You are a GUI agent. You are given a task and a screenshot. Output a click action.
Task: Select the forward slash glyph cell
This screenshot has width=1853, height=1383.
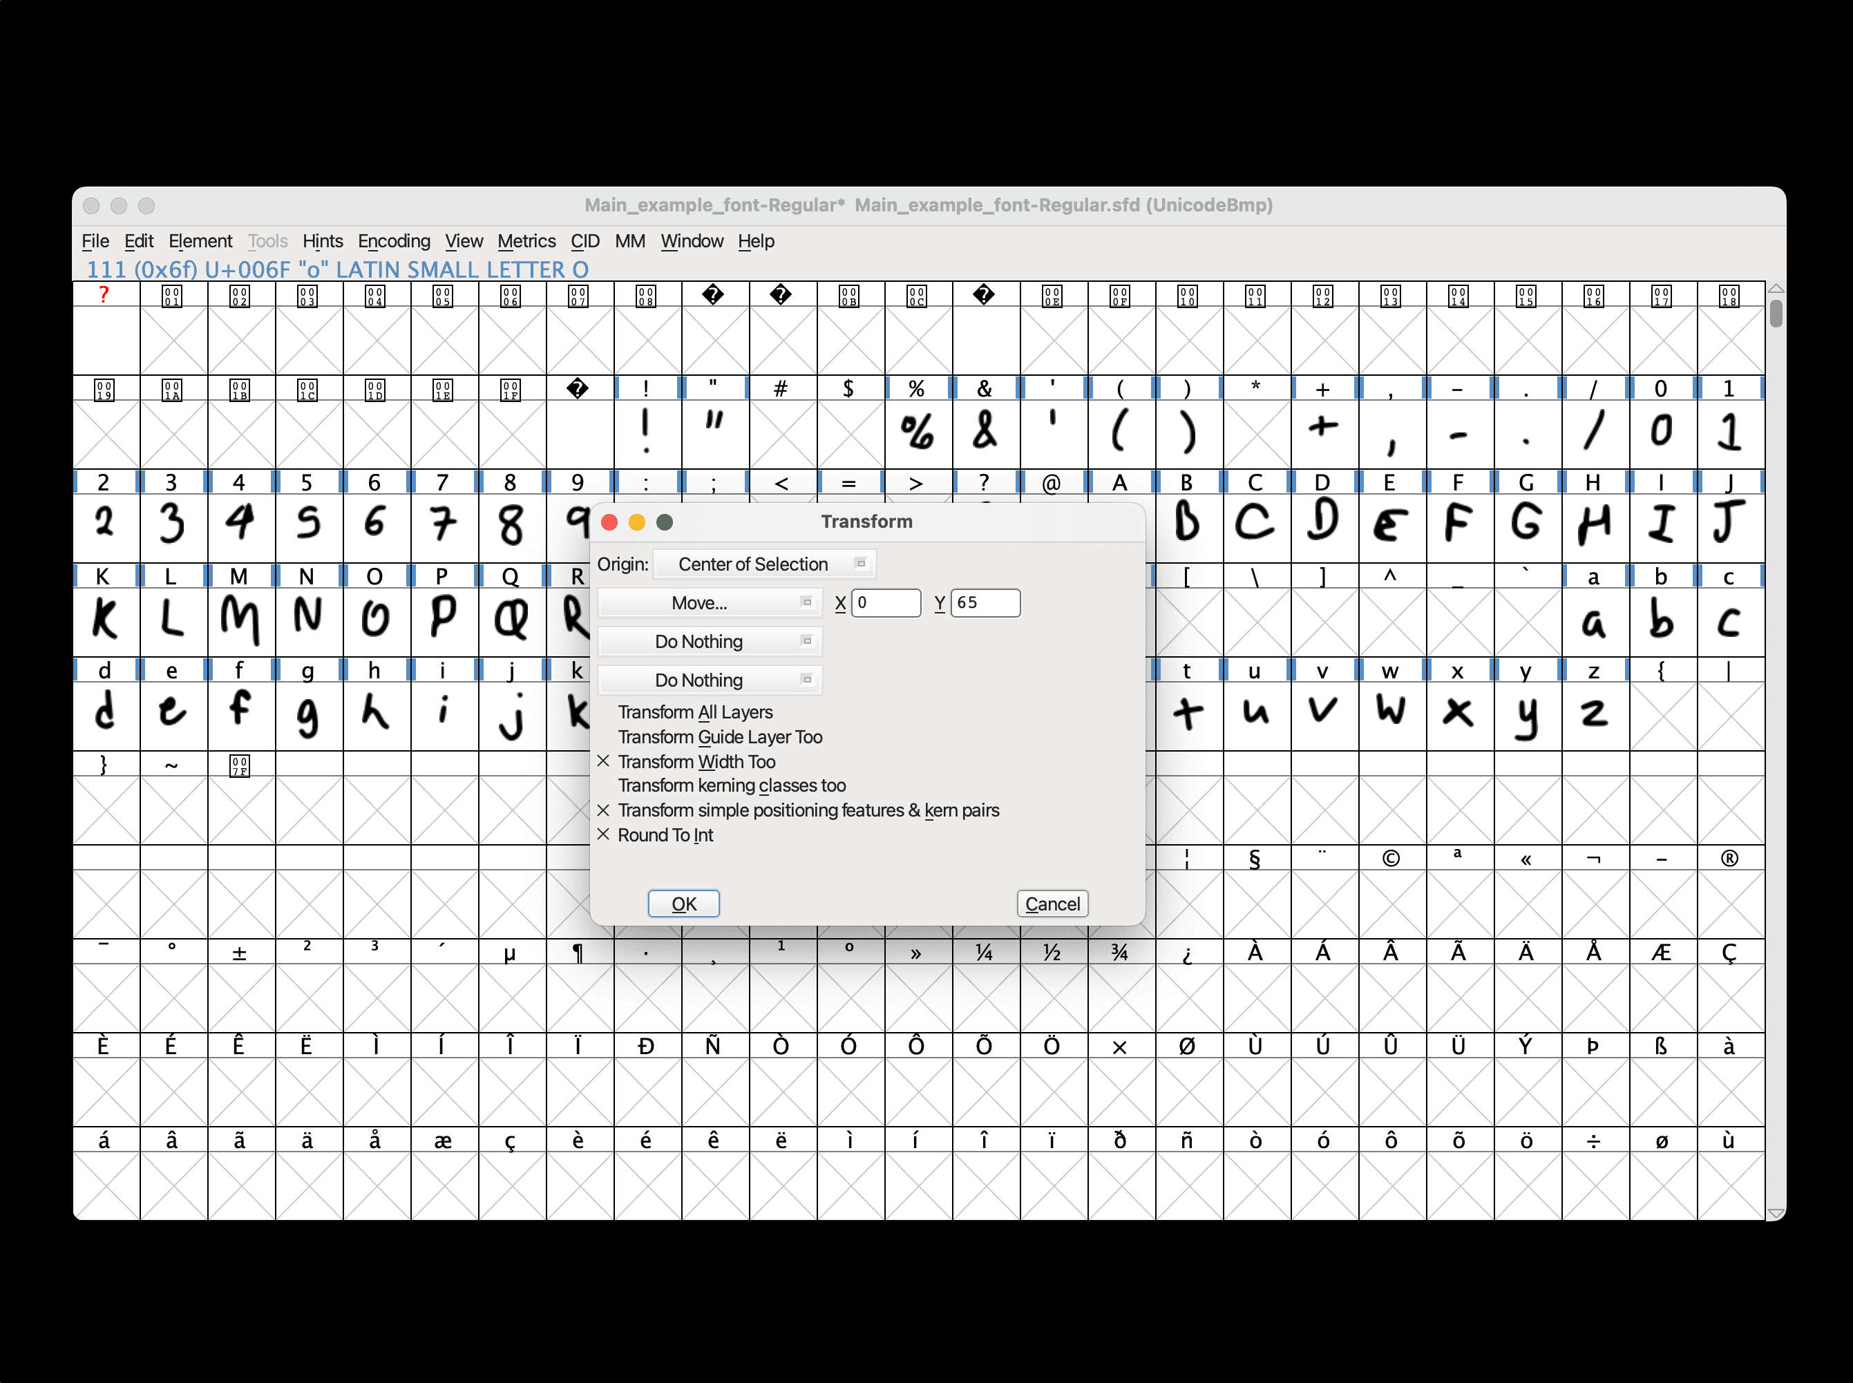[x=1595, y=434]
